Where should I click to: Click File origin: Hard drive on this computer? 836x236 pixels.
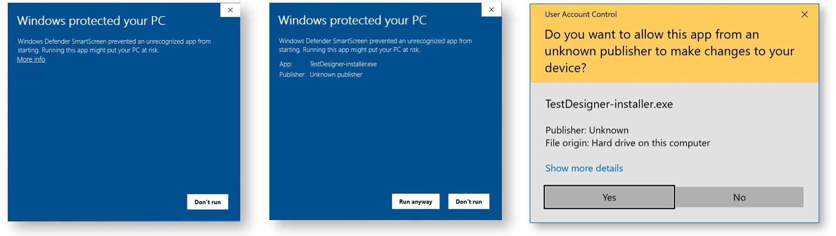[x=628, y=143]
